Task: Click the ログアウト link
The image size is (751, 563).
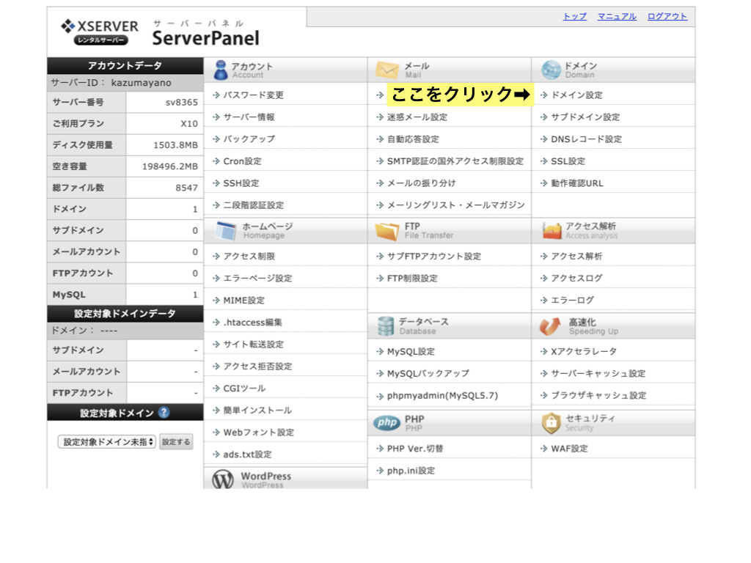Action: [x=667, y=16]
